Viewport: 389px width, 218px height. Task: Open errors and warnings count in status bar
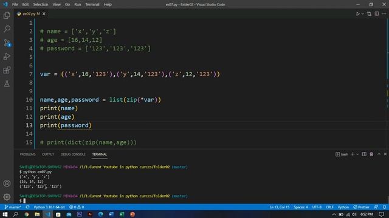77,207
